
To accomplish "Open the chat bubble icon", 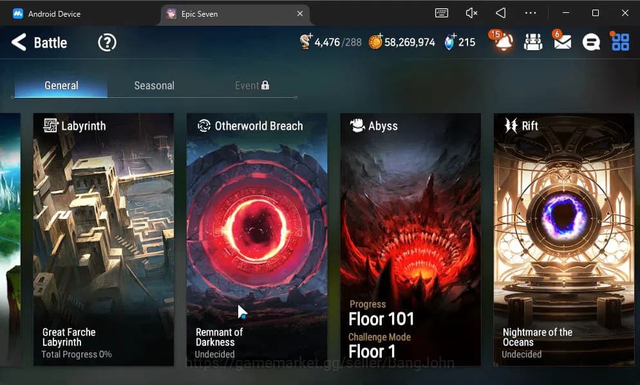I will click(x=590, y=42).
